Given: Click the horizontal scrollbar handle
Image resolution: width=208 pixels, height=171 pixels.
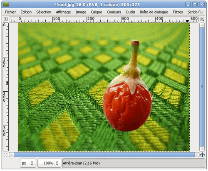Looking at the screenshot, I should [x=104, y=155].
